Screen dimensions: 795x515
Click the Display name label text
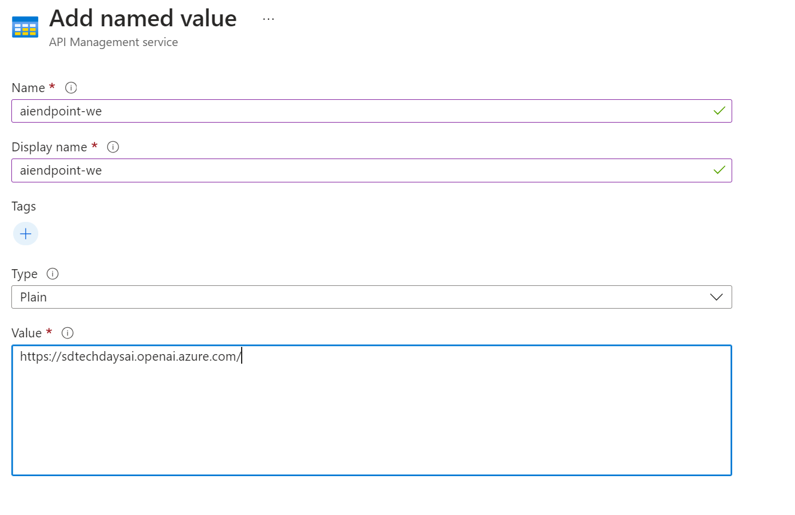click(x=49, y=147)
